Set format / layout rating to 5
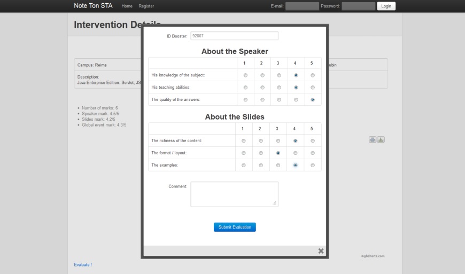 [x=313, y=153]
